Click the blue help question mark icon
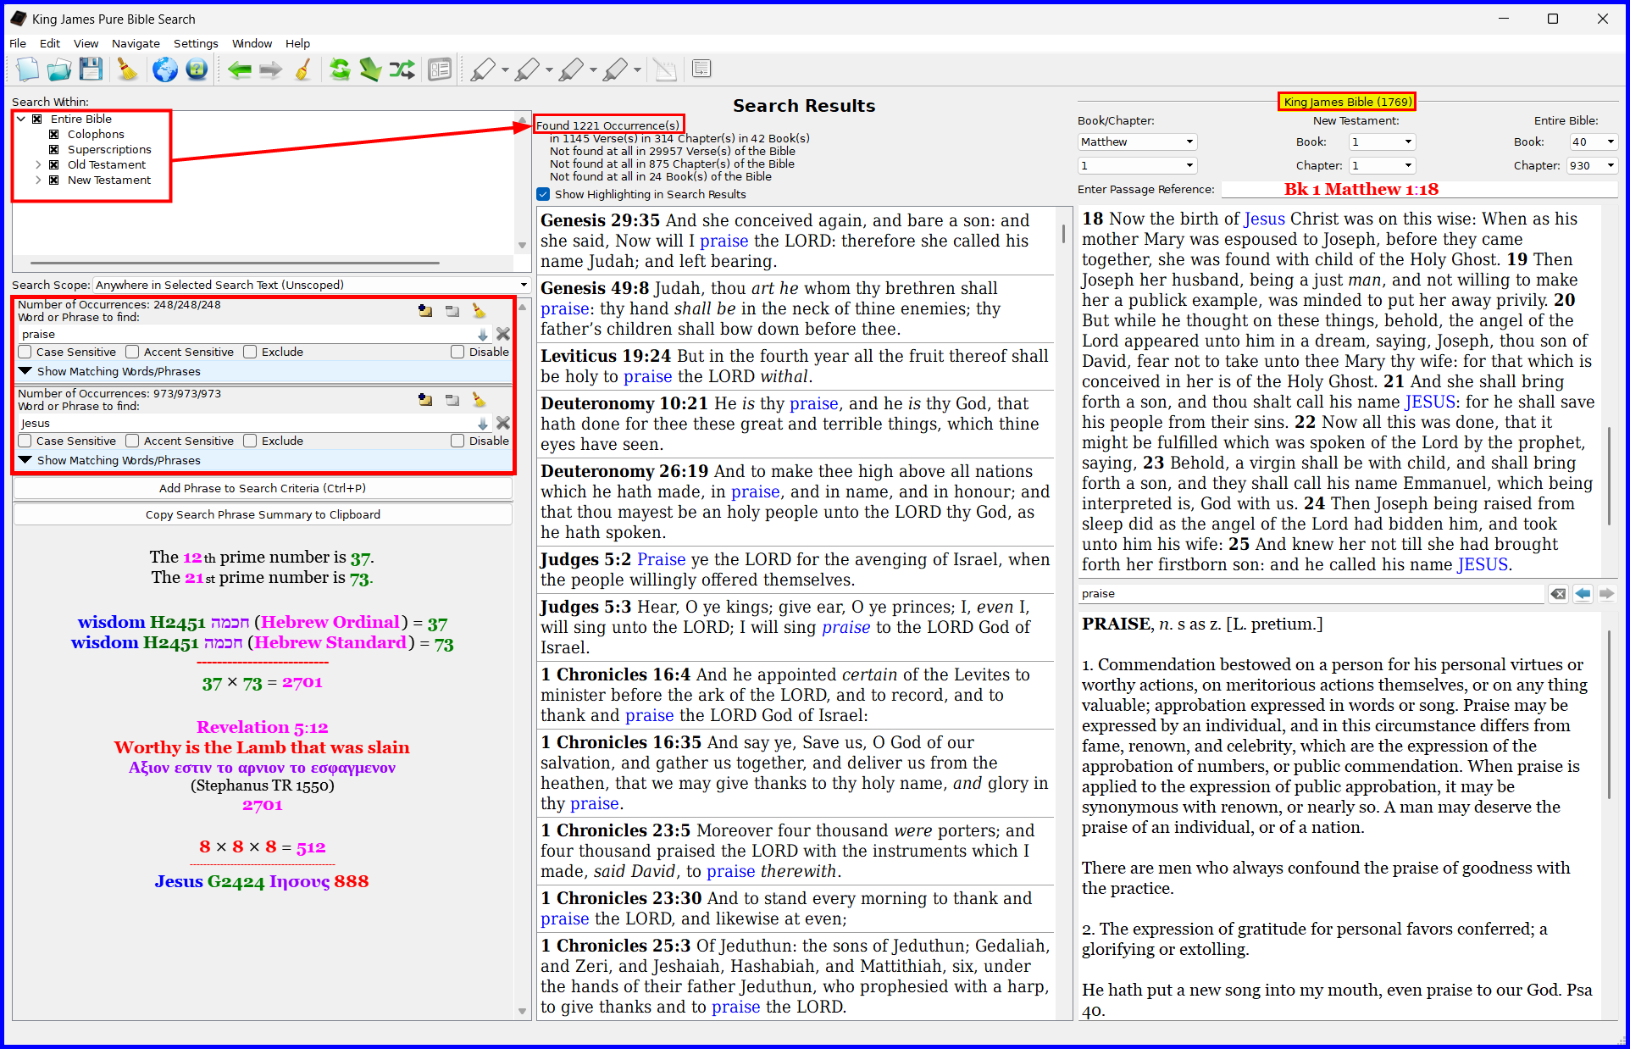This screenshot has width=1630, height=1049. [x=197, y=69]
